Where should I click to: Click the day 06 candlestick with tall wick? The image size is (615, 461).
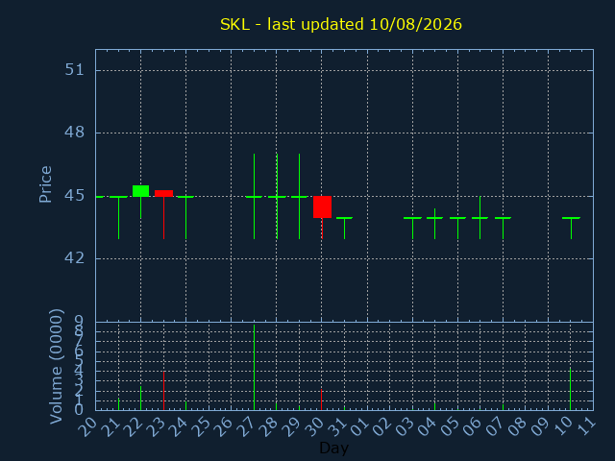pos(480,218)
